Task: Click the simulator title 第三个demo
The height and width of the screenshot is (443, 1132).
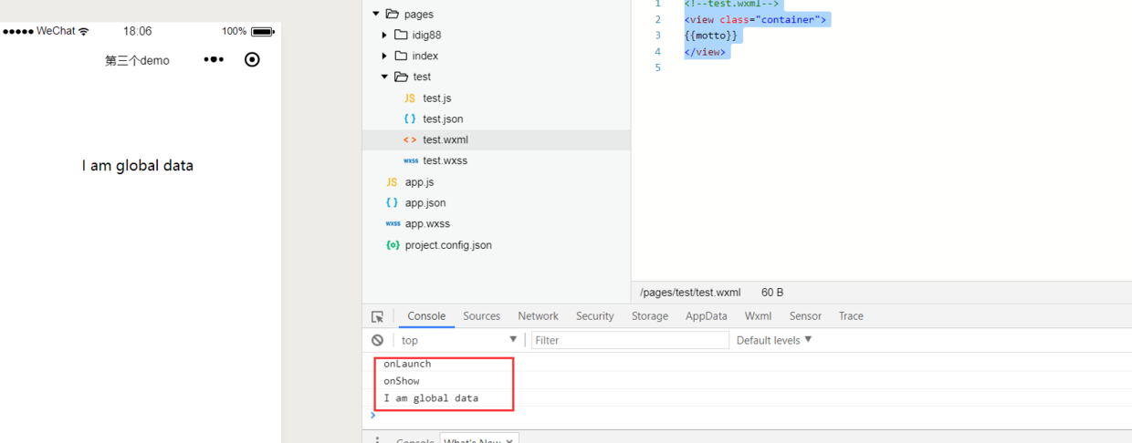Action: pyautogui.click(x=137, y=60)
